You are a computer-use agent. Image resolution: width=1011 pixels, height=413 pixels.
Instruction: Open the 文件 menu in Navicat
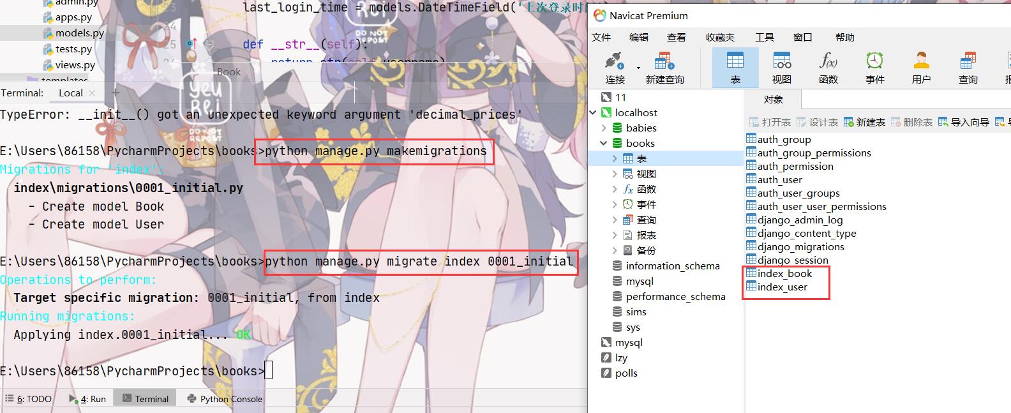pyautogui.click(x=601, y=38)
